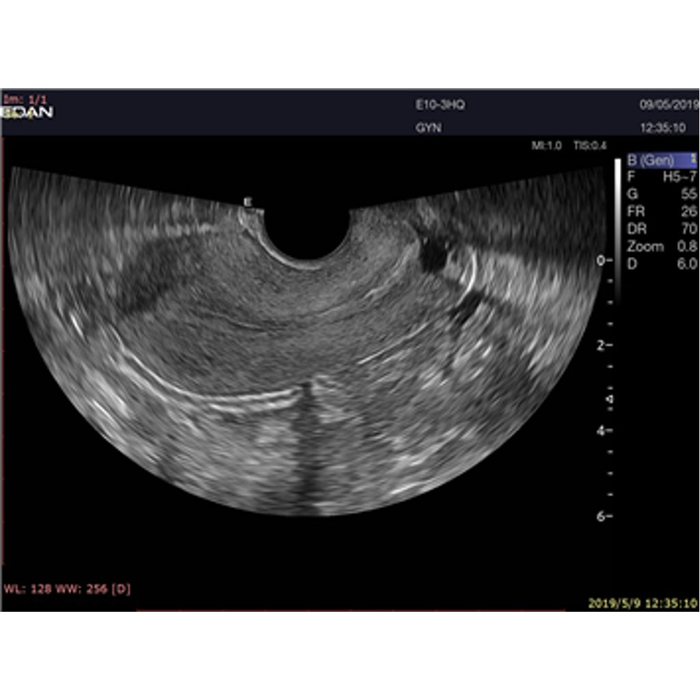
Task: Click the yellow indicator in B (Gen) row
Action: tap(693, 160)
